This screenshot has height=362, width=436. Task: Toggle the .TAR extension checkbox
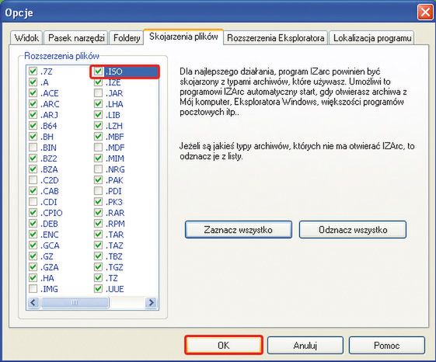click(98, 234)
